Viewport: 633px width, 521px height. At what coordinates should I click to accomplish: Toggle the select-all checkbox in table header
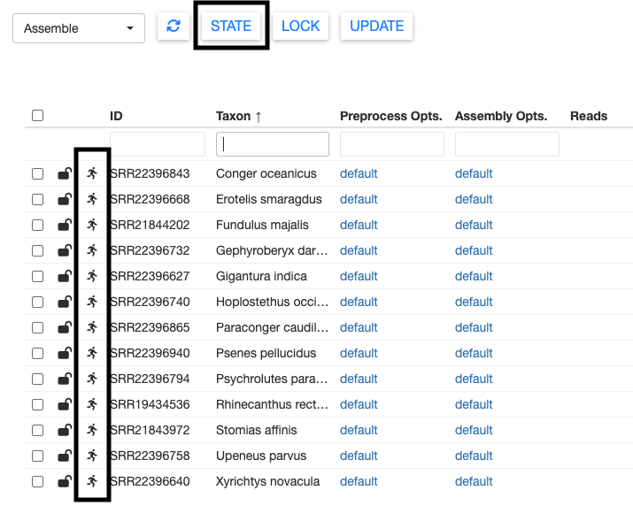pos(37,115)
